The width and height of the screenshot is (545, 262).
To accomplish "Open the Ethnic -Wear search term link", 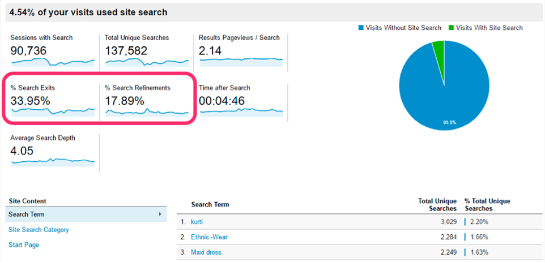I will (209, 237).
